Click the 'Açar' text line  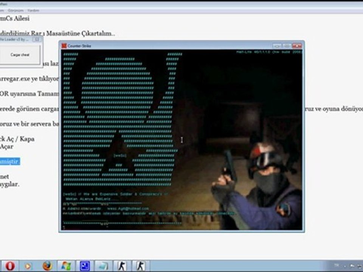[6, 147]
